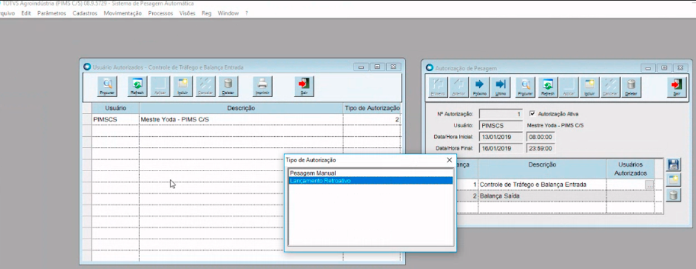
Task: Go to Próximo record in Autorização de Pesagem
Action: coord(480,87)
